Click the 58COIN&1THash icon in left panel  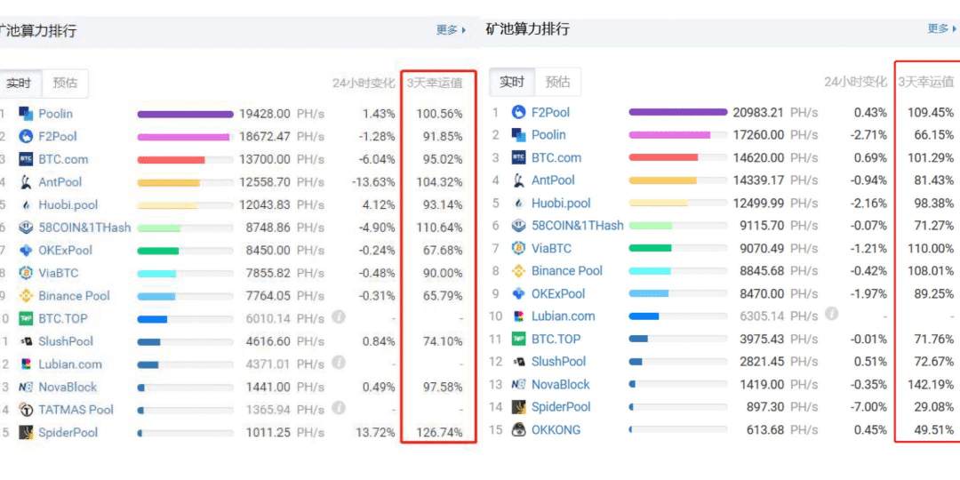(x=26, y=228)
